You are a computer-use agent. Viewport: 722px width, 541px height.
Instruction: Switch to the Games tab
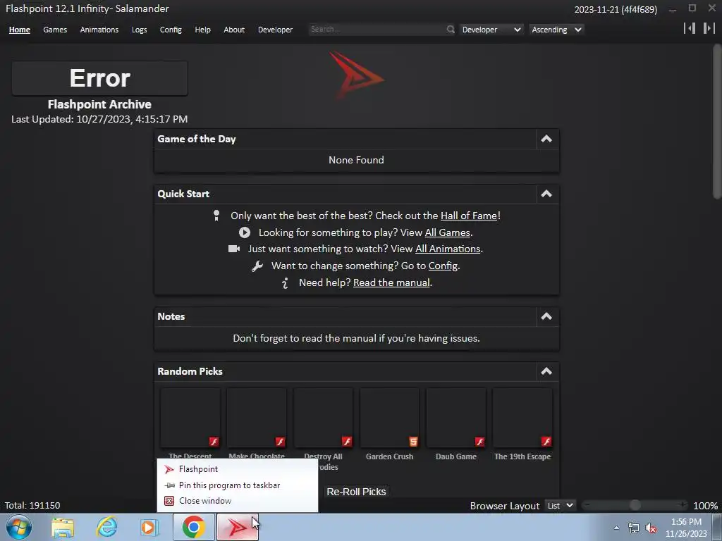click(55, 30)
